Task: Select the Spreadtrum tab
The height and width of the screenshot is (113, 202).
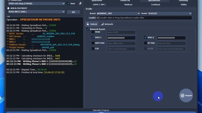Action: [x=154, y=1]
